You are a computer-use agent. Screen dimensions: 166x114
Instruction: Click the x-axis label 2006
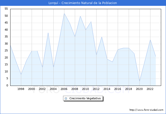(64, 89)
